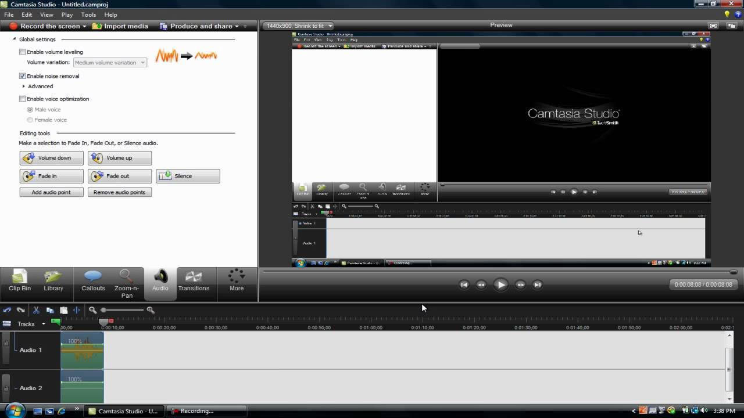Open the Zoom-n-Pan tab
The height and width of the screenshot is (418, 744).
(x=127, y=283)
